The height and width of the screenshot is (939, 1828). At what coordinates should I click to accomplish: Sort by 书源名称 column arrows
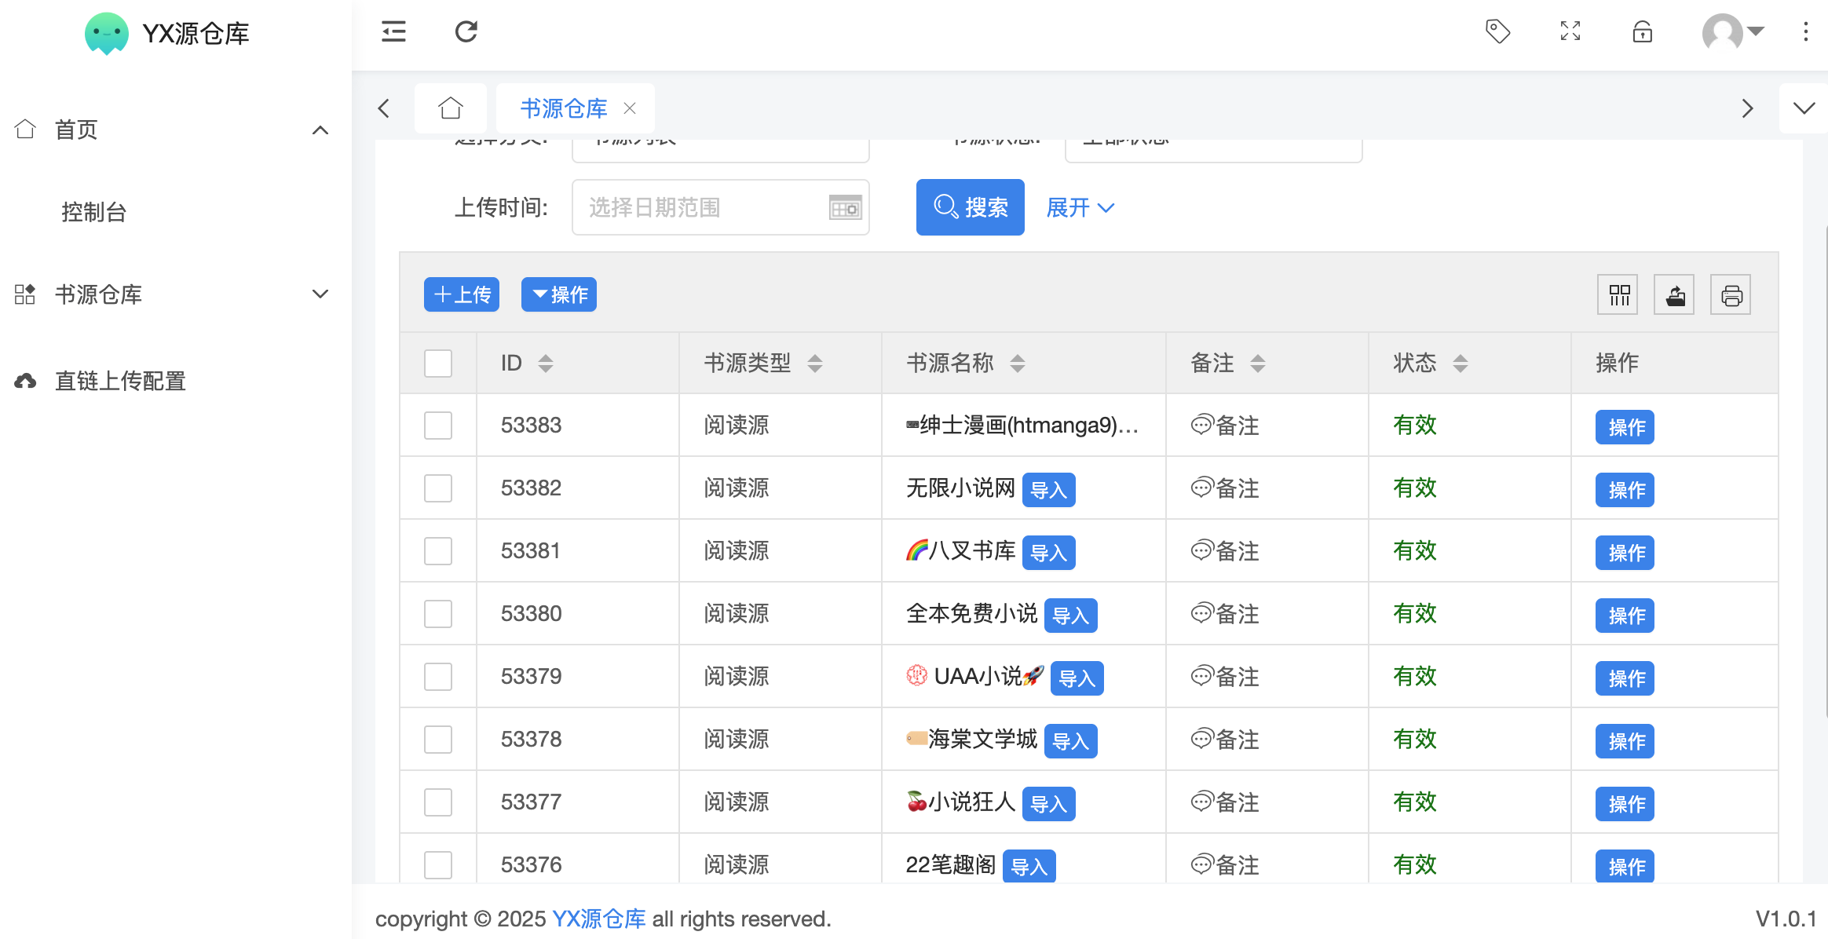[x=1018, y=363]
